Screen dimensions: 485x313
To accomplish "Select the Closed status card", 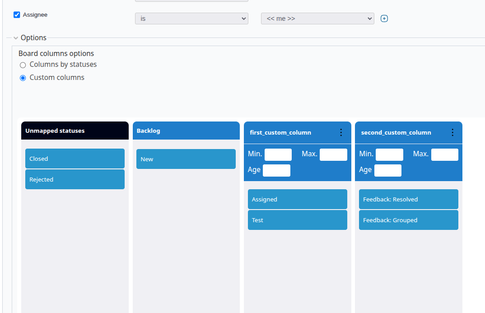I will (x=75, y=159).
